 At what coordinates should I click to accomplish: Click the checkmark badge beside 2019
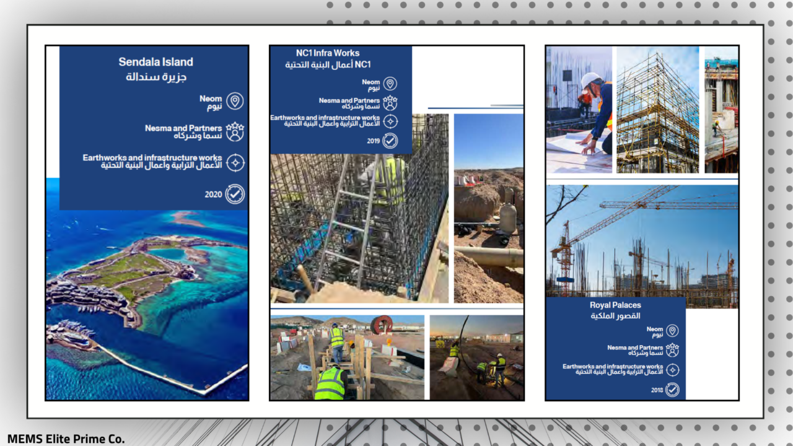point(390,141)
